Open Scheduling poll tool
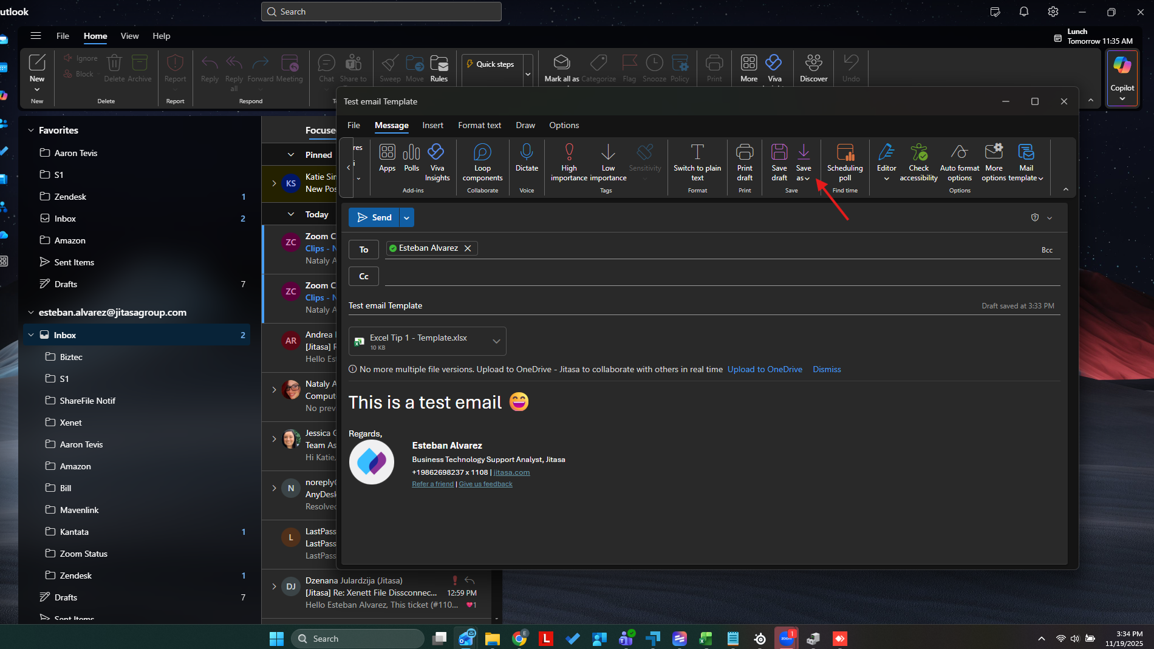 point(845,152)
